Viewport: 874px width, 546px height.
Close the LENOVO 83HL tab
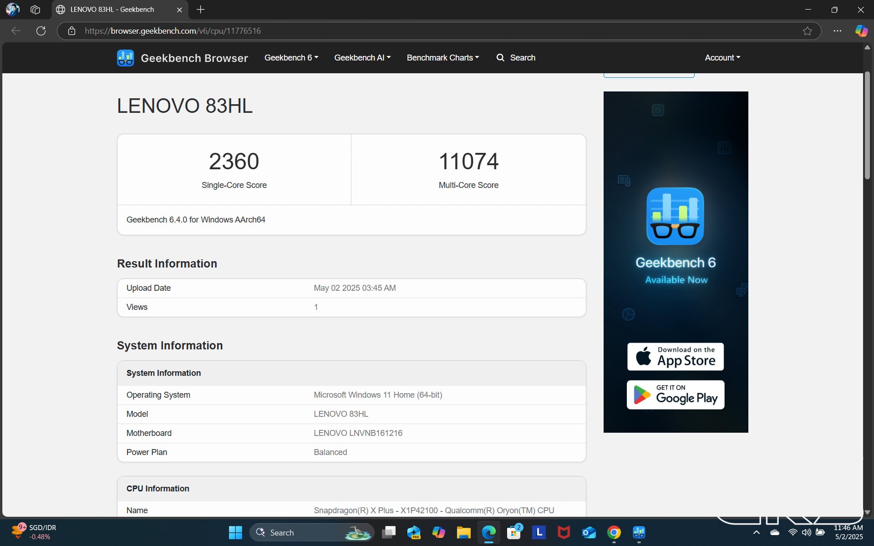point(179,10)
